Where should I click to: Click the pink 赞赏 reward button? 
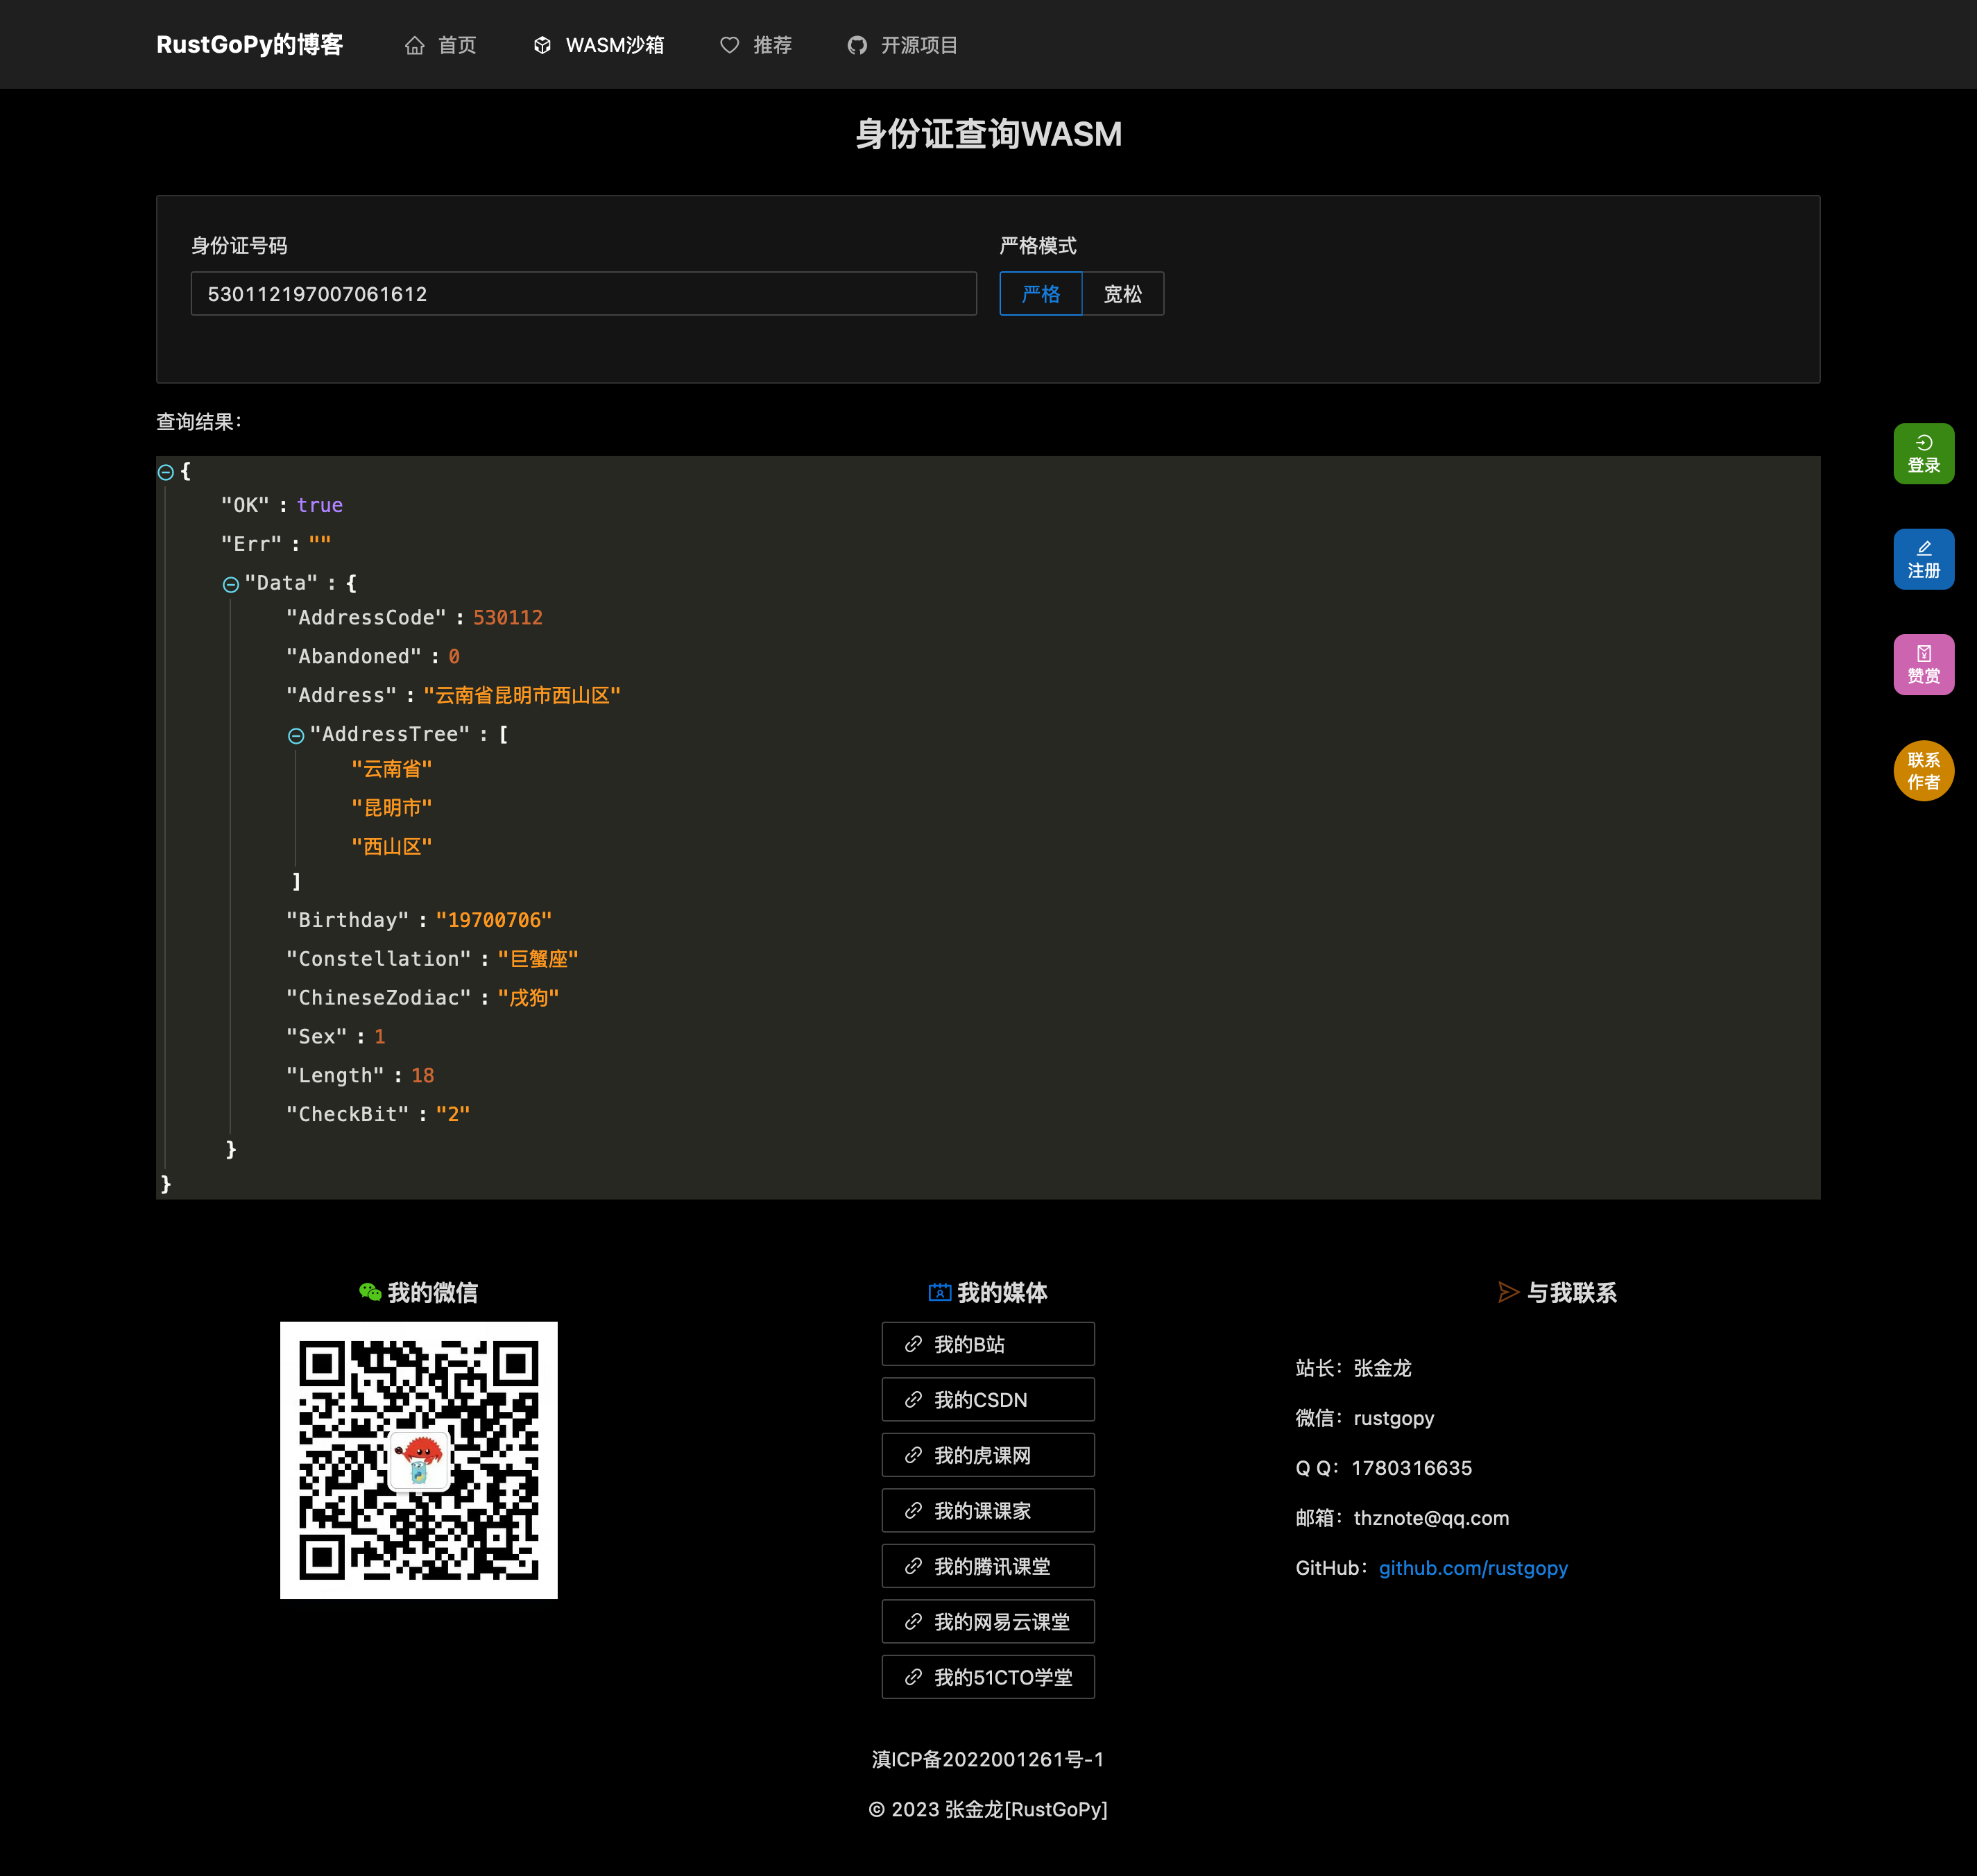pyautogui.click(x=1923, y=665)
